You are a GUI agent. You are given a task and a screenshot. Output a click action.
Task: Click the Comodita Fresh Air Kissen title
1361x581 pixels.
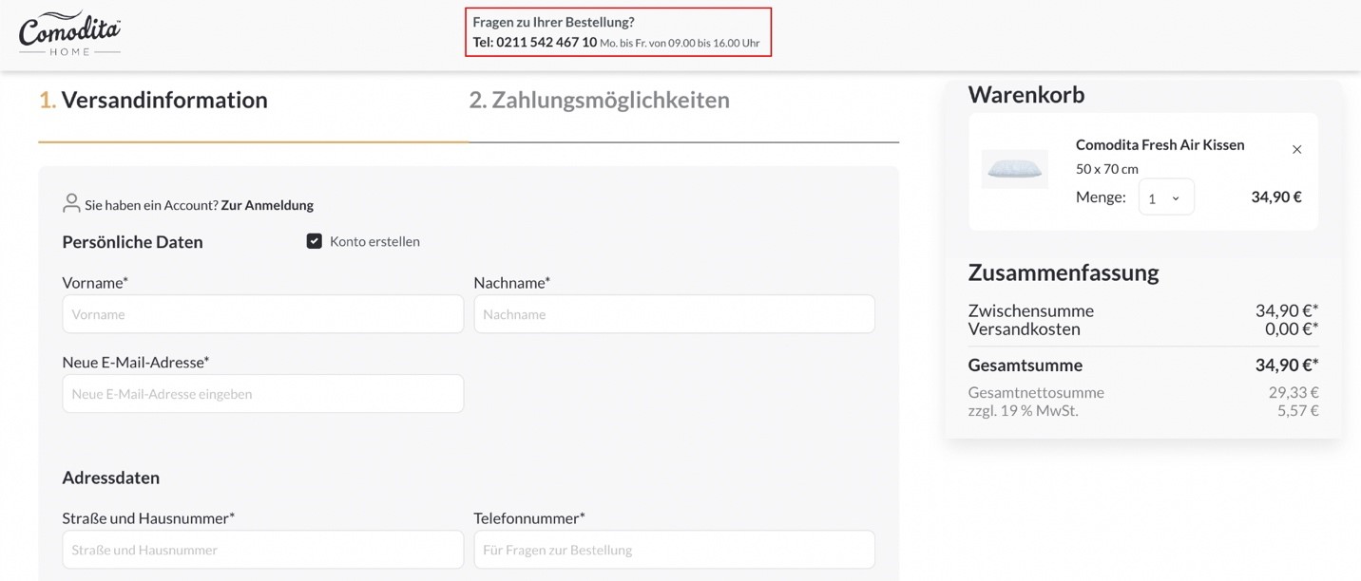click(x=1160, y=144)
